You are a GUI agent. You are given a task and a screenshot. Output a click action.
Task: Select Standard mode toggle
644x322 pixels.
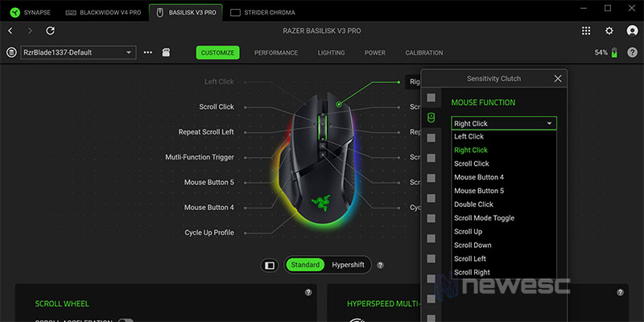pos(305,265)
